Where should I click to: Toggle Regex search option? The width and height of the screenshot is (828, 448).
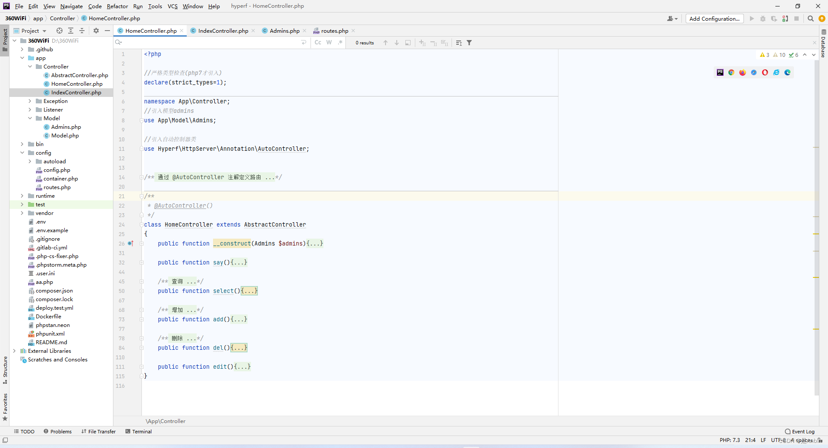tap(340, 43)
